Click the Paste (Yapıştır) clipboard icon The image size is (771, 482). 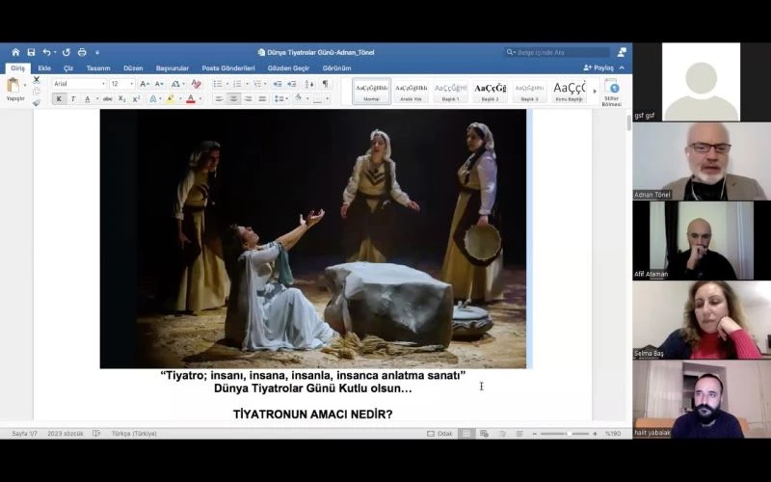point(14,86)
